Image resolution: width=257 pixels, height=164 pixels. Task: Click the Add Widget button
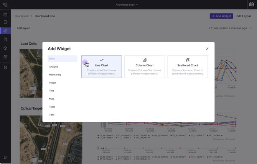coord(221,16)
